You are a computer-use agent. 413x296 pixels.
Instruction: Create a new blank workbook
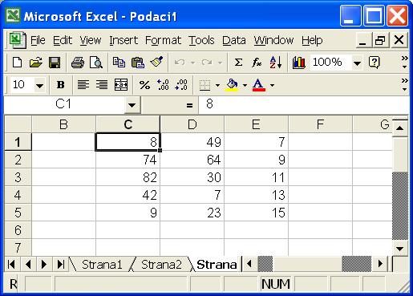pyautogui.click(x=18, y=63)
